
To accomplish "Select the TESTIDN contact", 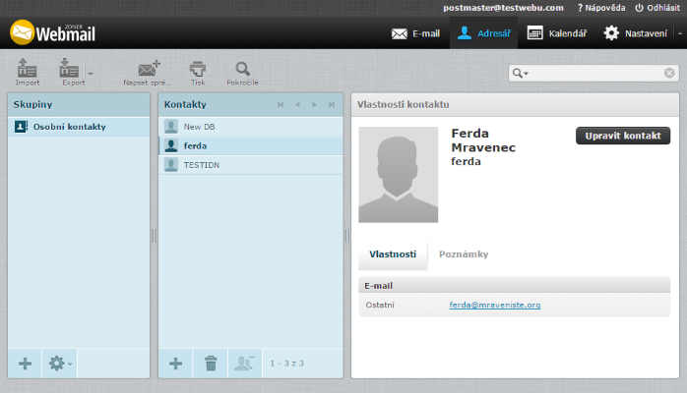I will tap(202, 165).
